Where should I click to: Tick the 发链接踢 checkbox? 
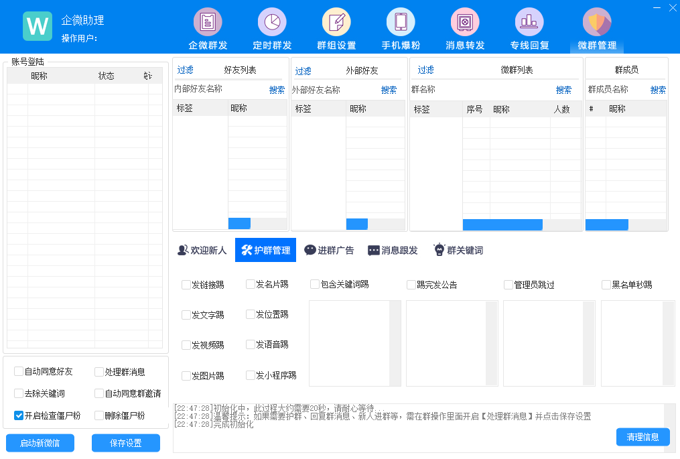(x=186, y=285)
